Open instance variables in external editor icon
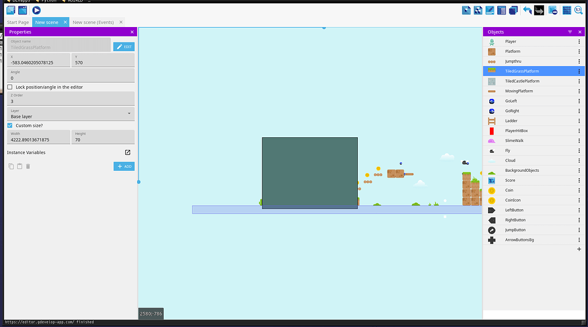The height and width of the screenshot is (327, 588). (127, 152)
